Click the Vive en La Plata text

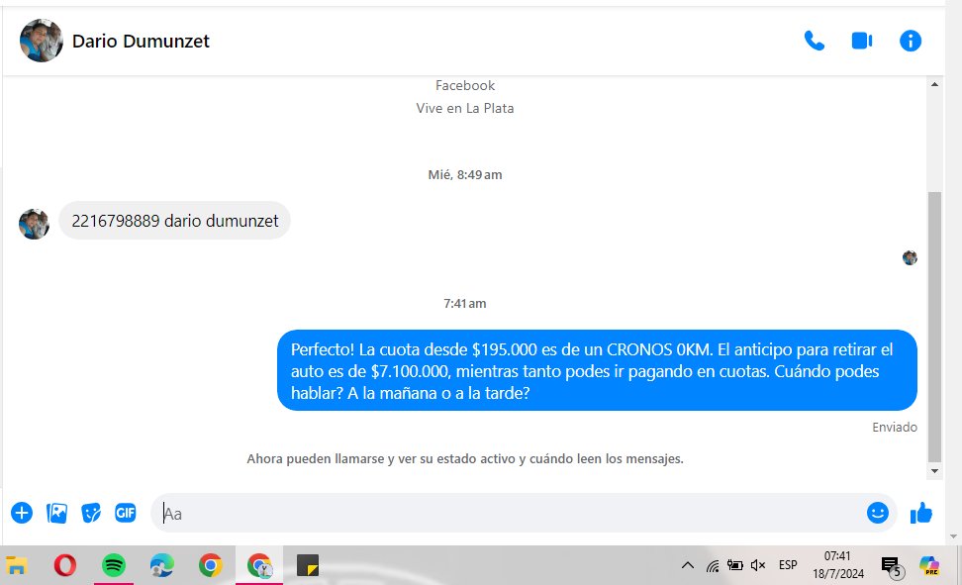click(465, 108)
